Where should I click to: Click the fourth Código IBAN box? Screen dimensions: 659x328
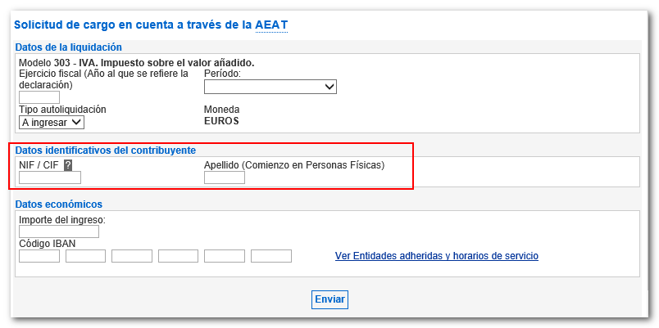tap(179, 256)
